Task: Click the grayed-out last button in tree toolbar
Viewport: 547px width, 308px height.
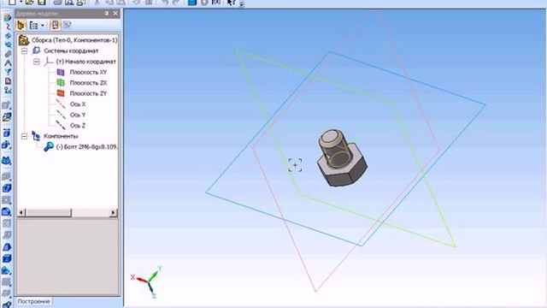Action: [68, 25]
